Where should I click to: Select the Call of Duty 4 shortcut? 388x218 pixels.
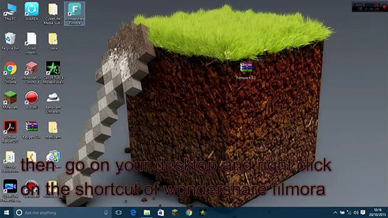click(x=53, y=72)
